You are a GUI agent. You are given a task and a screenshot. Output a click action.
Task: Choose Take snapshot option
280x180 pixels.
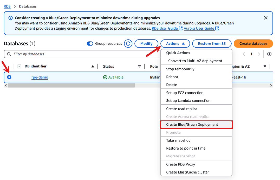pyautogui.click(x=197, y=140)
